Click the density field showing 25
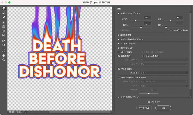 [180, 17]
